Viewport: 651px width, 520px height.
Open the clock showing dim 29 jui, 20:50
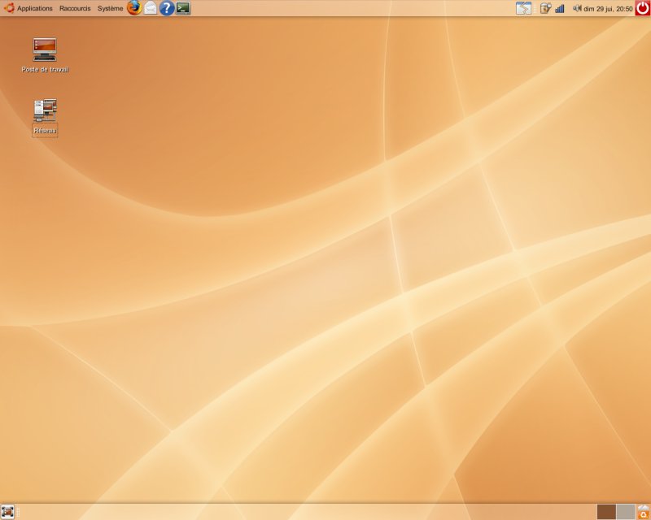pyautogui.click(x=608, y=9)
